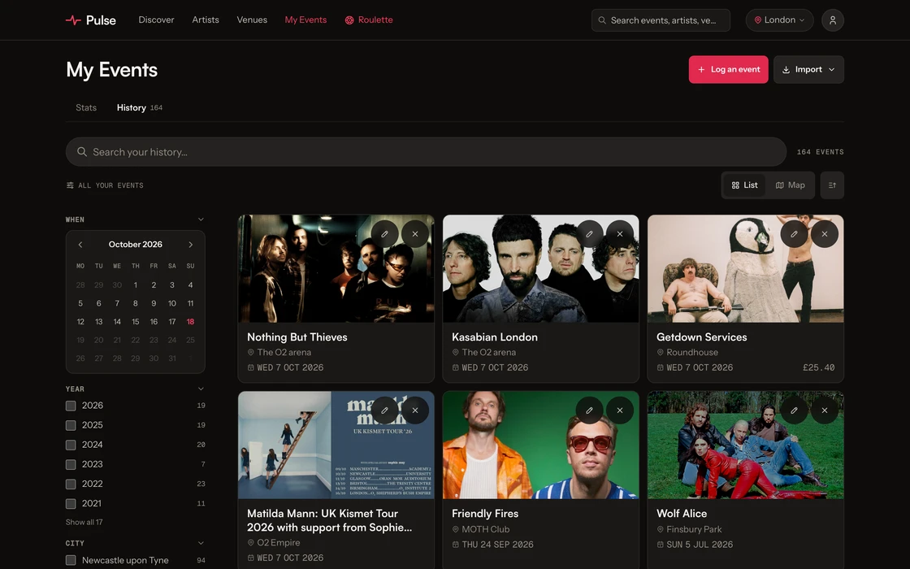Screen dimensions: 910x569
Task: Click Show all 17 years link
Action: click(84, 522)
